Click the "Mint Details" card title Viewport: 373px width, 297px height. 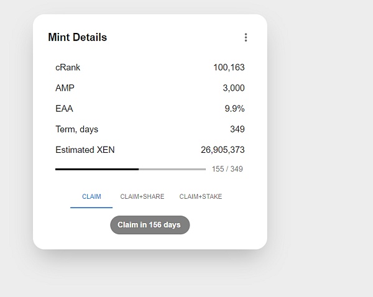77,37
